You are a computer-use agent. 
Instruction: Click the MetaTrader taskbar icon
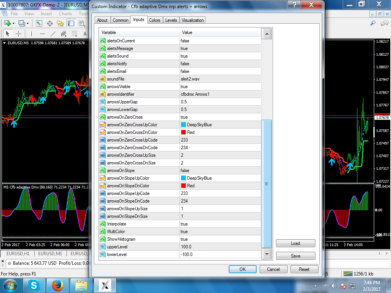105,285
